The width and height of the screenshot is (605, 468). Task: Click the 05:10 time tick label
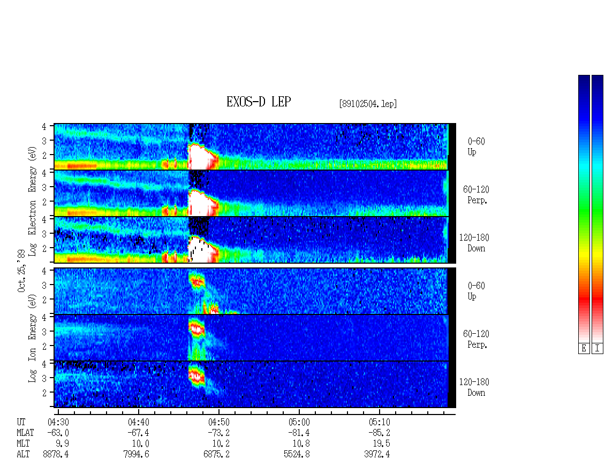[x=379, y=422]
